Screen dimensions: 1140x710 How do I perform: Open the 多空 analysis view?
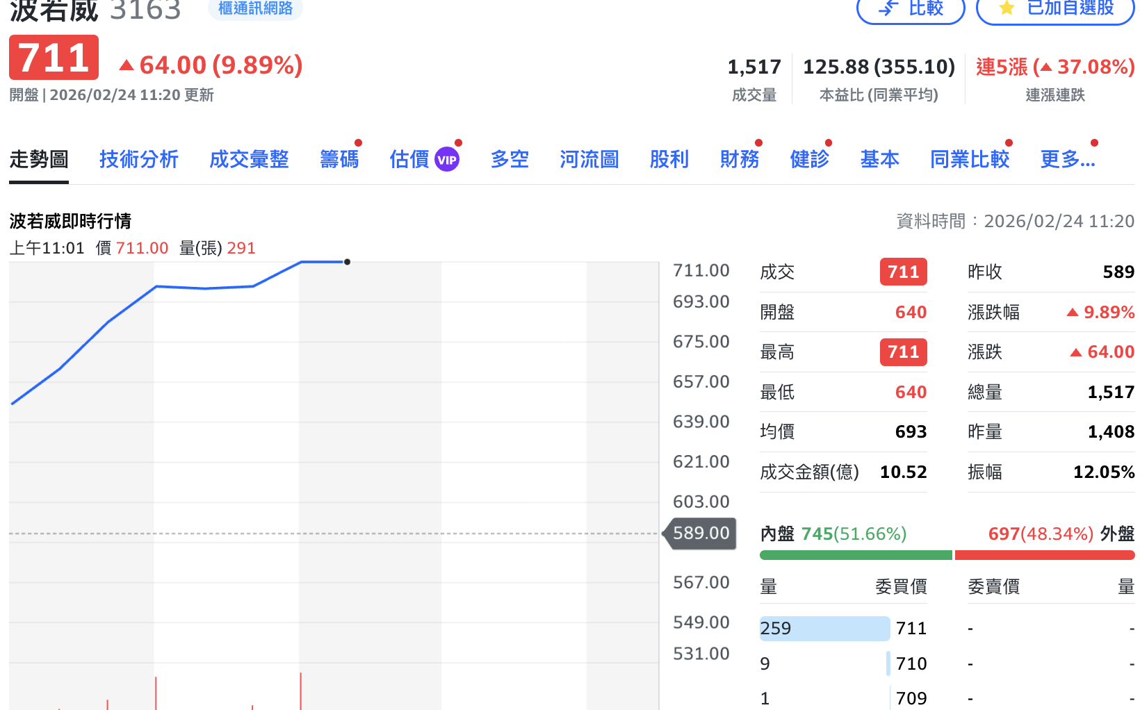point(510,159)
